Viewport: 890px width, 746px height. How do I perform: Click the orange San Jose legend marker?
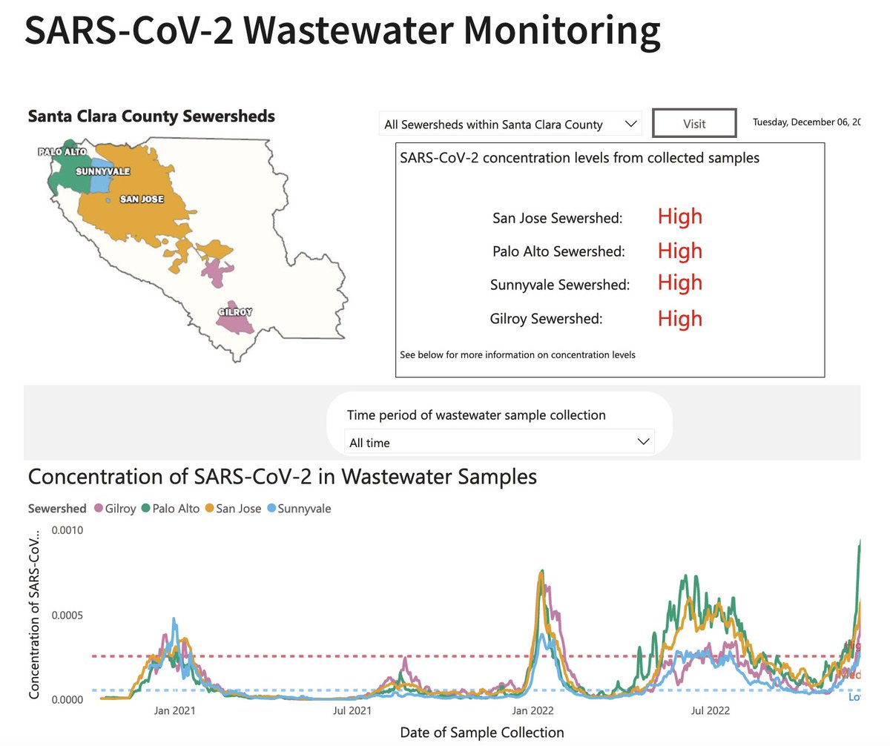pos(208,509)
